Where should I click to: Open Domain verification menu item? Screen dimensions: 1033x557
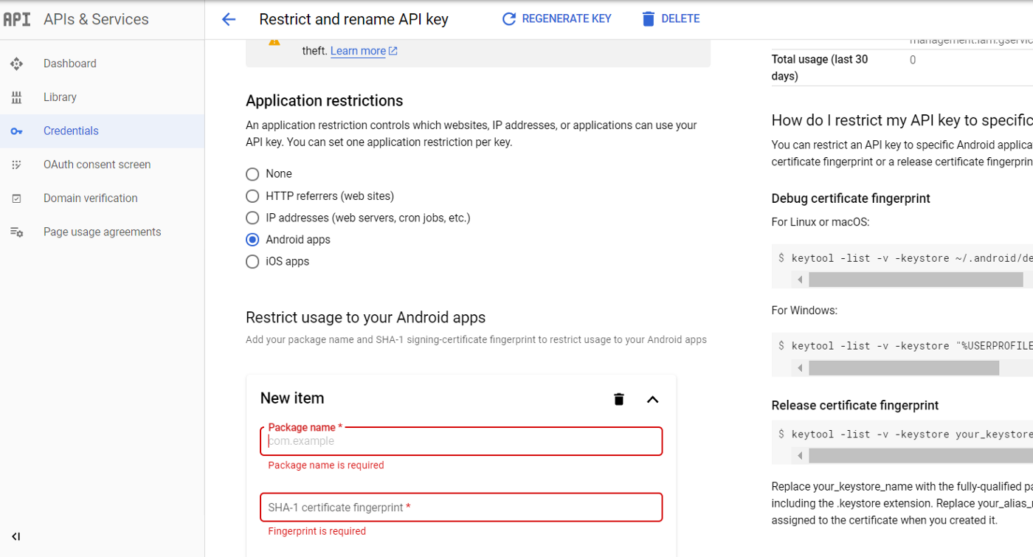pyautogui.click(x=90, y=198)
